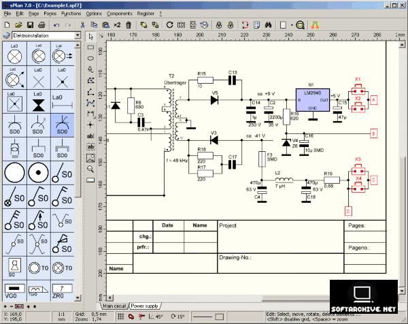Open the Components menu

point(120,14)
